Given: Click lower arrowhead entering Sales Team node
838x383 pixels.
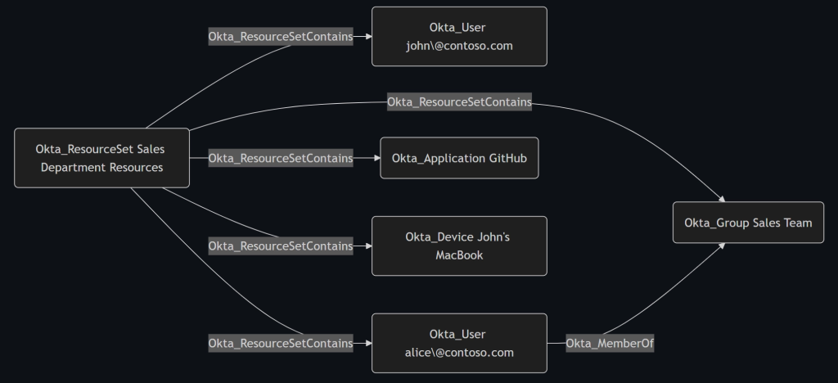Looking at the screenshot, I should [722, 246].
